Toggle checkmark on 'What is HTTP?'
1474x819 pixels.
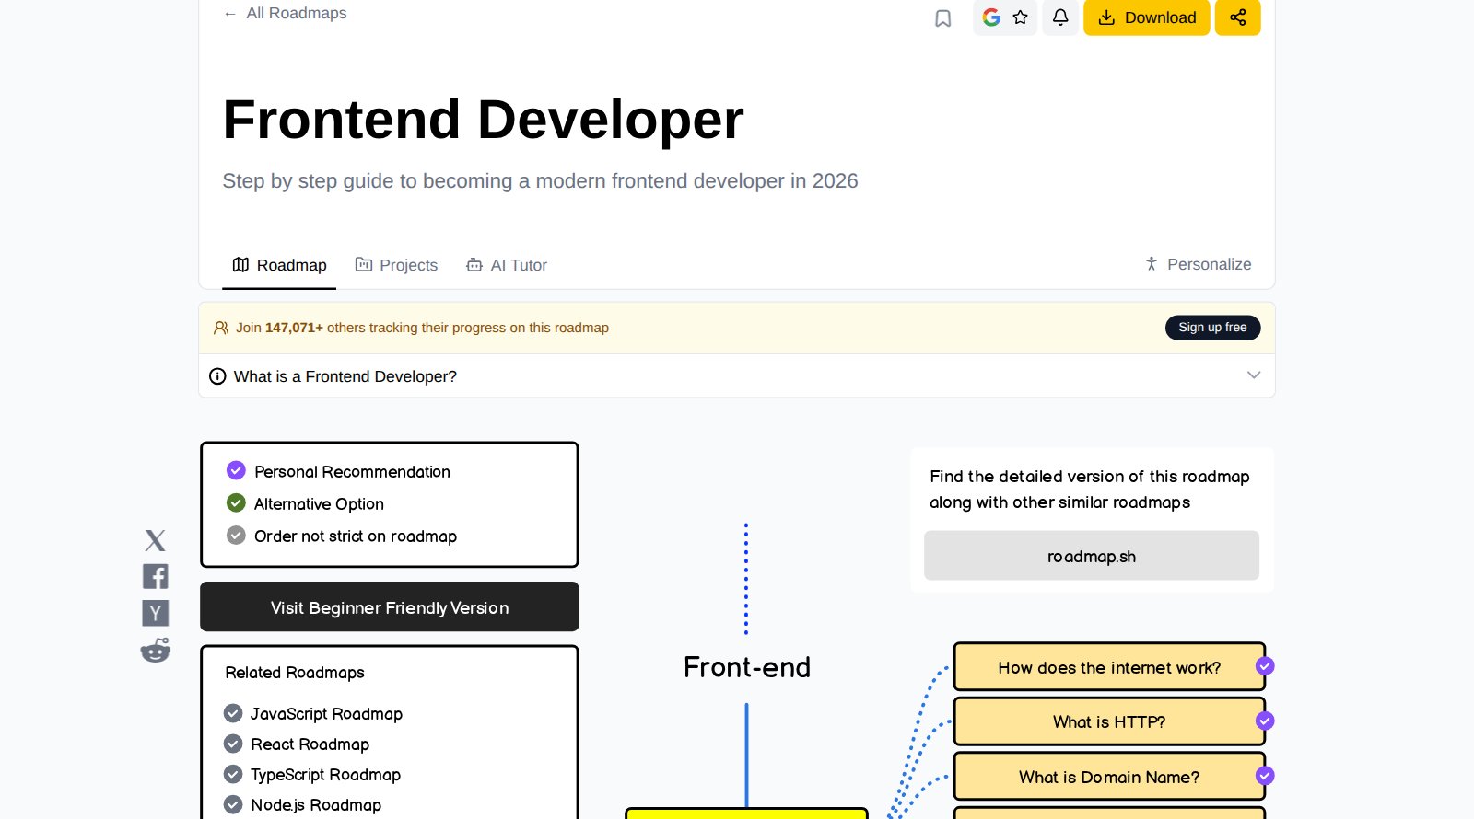[1265, 721]
